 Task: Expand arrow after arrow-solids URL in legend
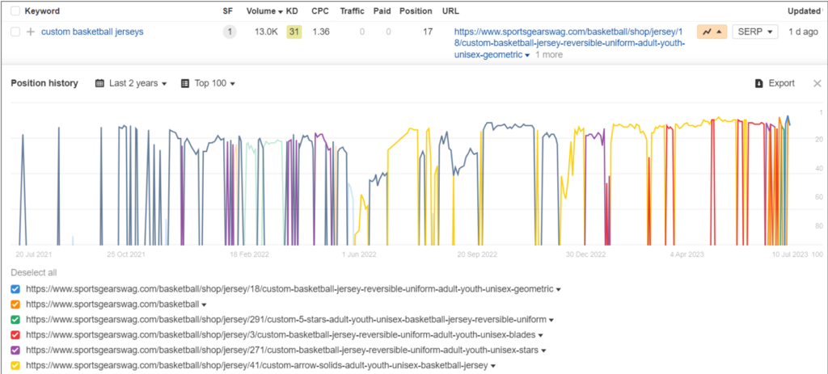tap(492, 366)
